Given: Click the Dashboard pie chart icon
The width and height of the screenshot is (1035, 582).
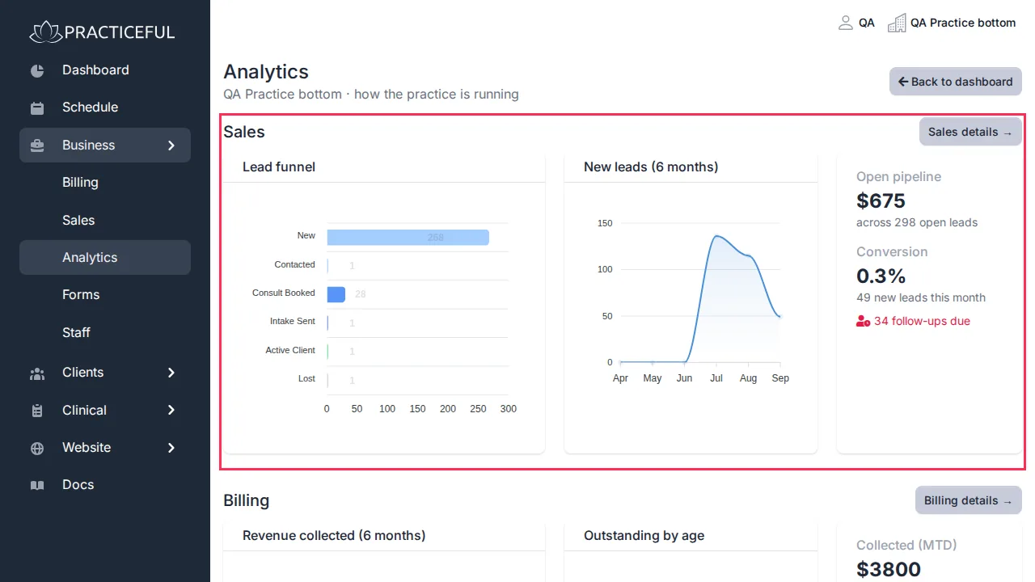Looking at the screenshot, I should click(37, 70).
